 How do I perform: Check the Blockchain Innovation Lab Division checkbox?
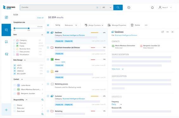48,47
